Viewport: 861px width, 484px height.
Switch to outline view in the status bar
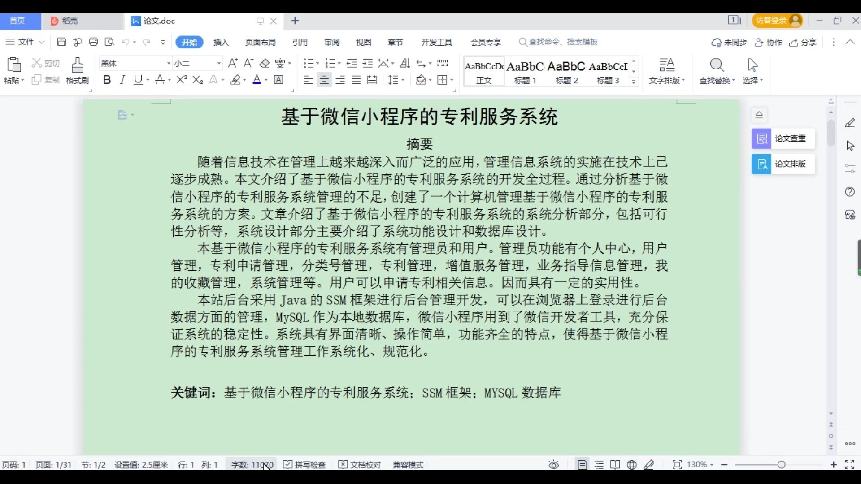599,465
